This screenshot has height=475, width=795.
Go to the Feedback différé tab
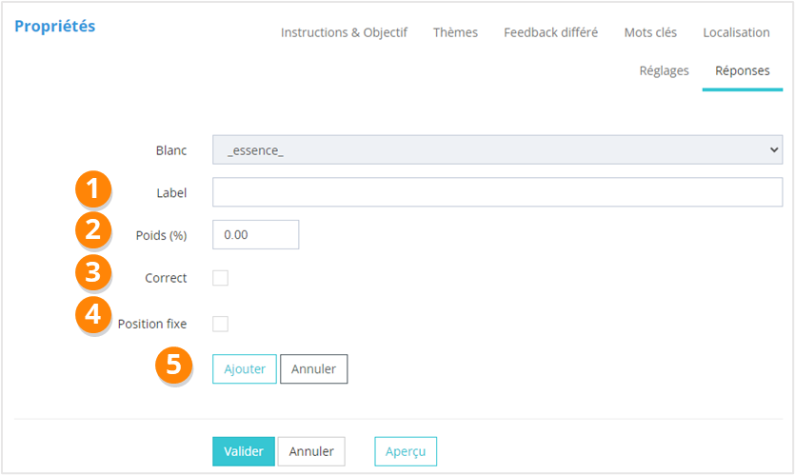tap(550, 32)
